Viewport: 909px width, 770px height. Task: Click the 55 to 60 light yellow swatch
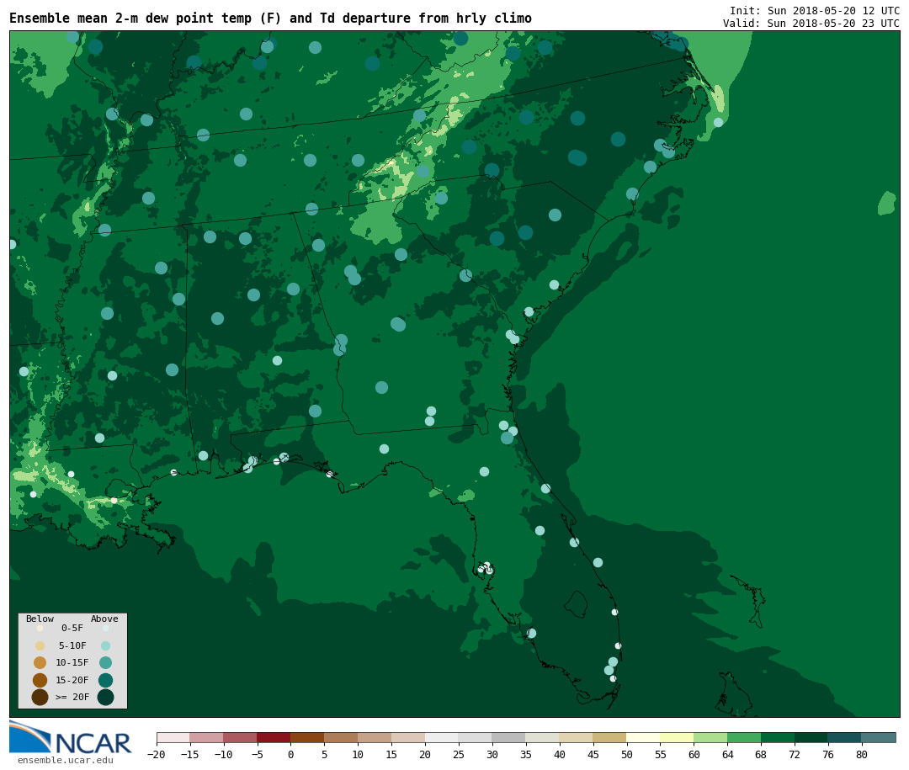pos(678,737)
